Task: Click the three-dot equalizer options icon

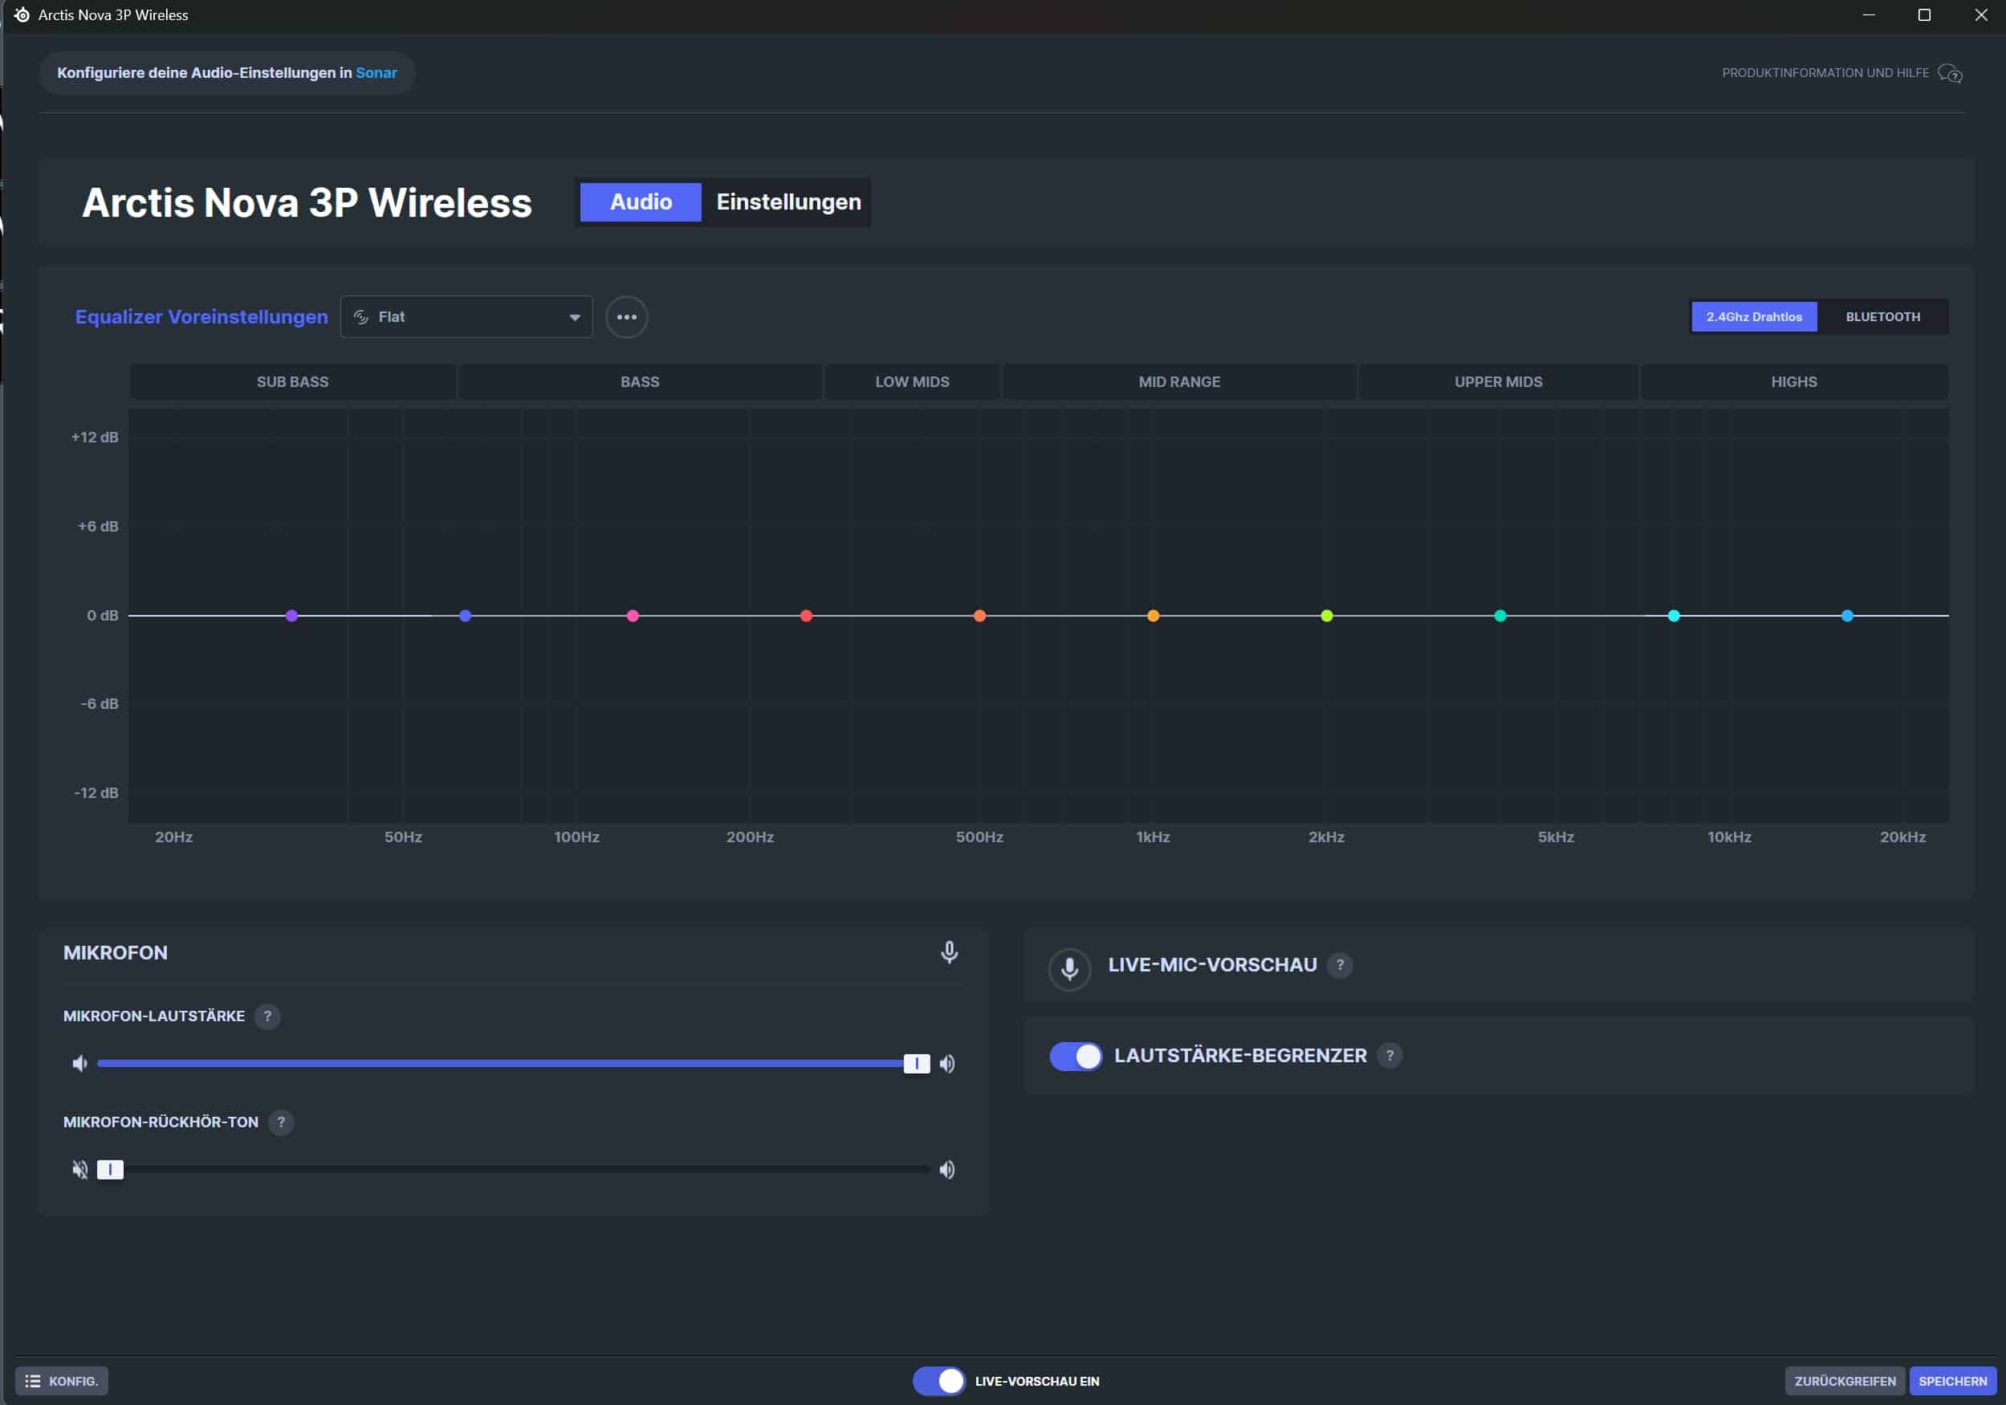Action: pyautogui.click(x=625, y=317)
